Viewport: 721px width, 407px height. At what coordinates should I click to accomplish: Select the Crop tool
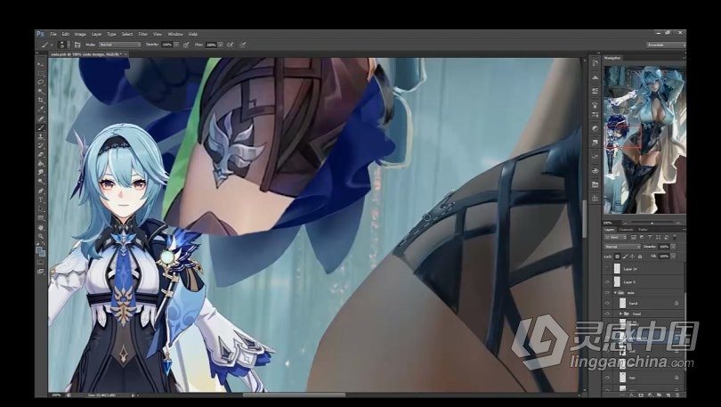[x=40, y=100]
